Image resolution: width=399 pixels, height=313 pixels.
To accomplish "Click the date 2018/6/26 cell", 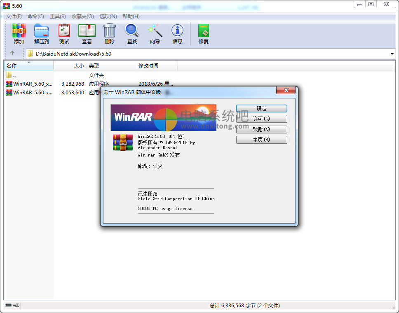I will pos(155,84).
